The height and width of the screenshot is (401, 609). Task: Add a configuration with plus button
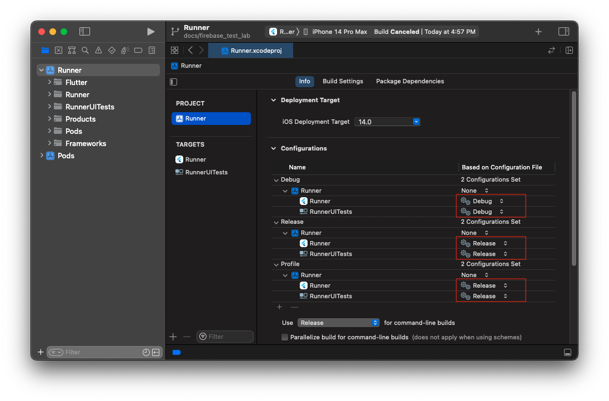[280, 307]
